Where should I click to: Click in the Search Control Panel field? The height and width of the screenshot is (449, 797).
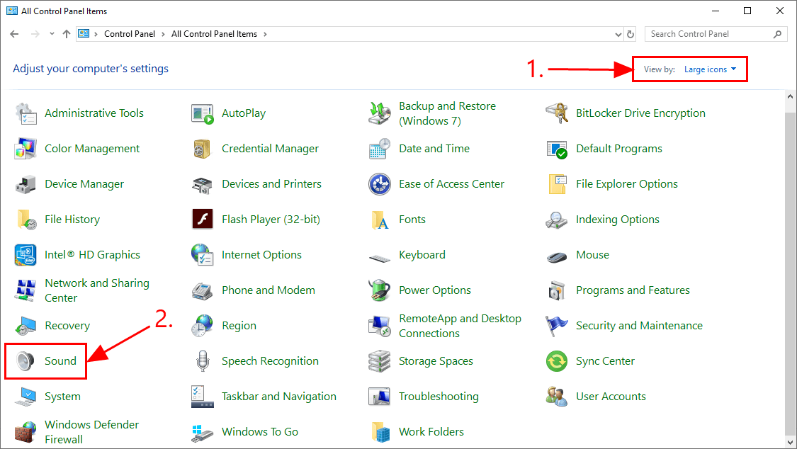click(x=708, y=34)
